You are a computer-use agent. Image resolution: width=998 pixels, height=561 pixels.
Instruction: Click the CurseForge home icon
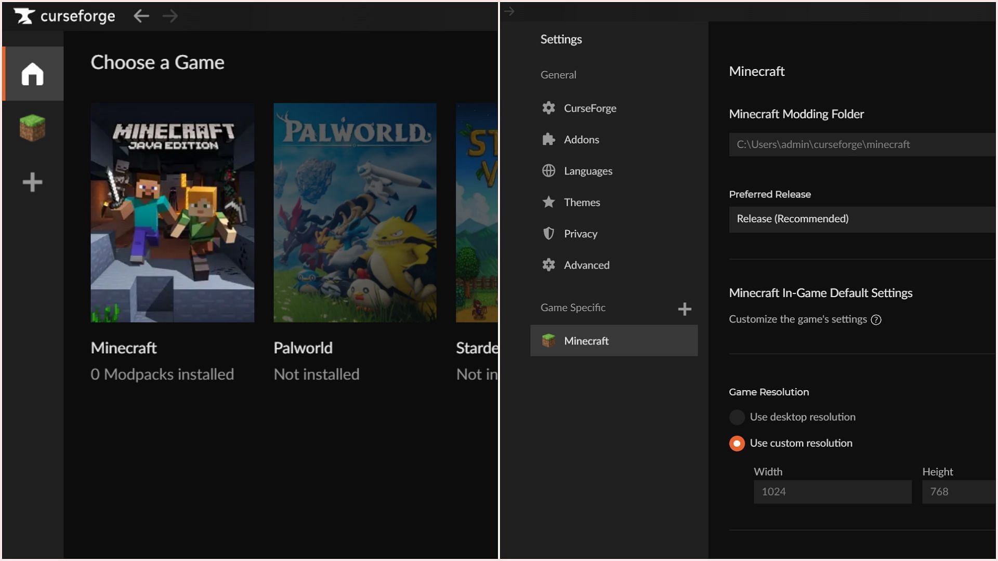tap(32, 74)
